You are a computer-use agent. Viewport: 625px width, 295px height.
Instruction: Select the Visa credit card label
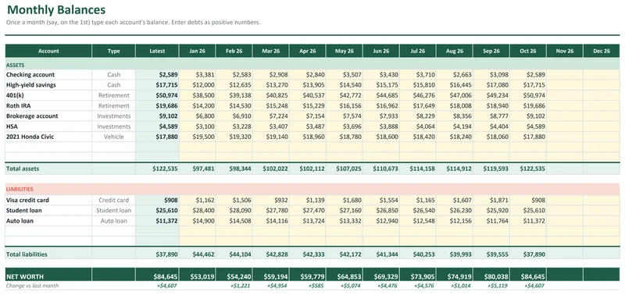click(27, 201)
